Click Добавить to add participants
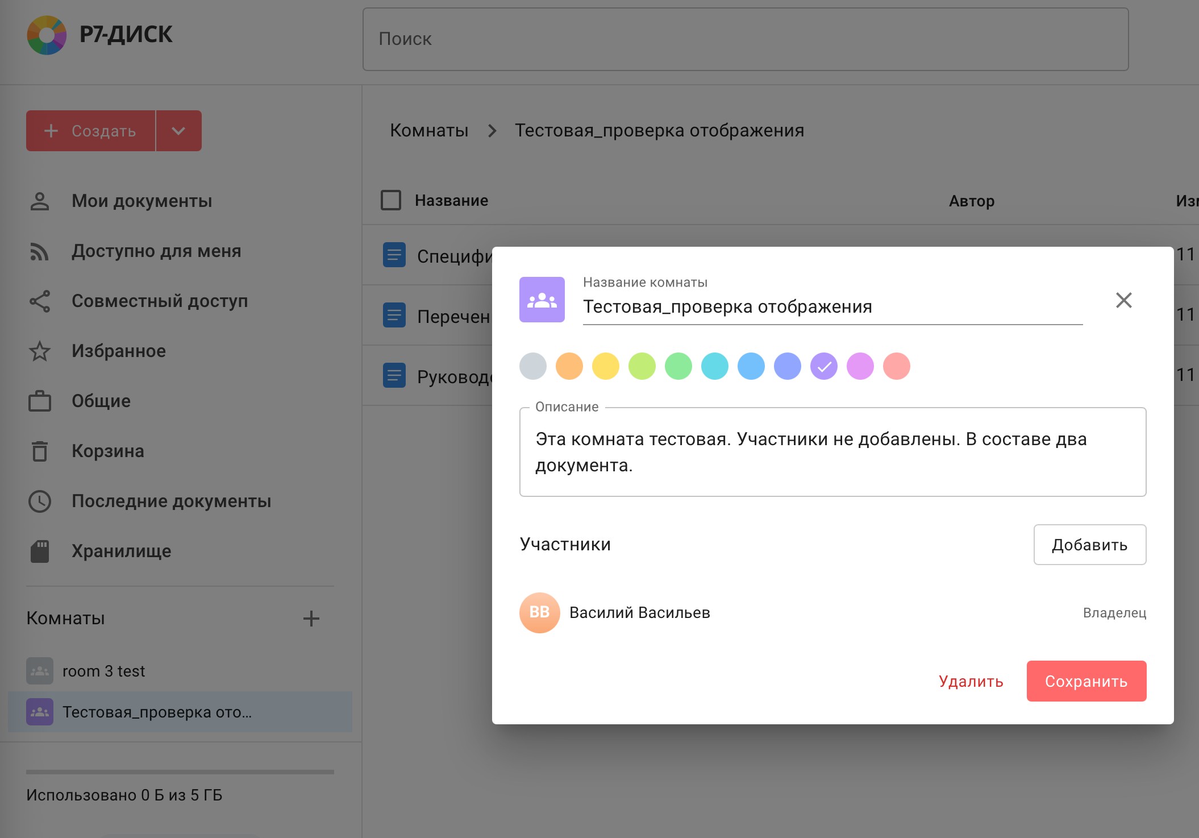1199x838 pixels. tap(1089, 545)
